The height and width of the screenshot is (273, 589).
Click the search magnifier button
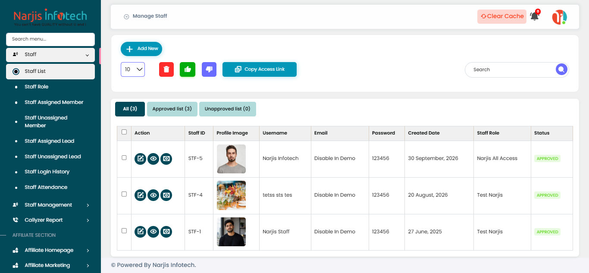coord(561,69)
